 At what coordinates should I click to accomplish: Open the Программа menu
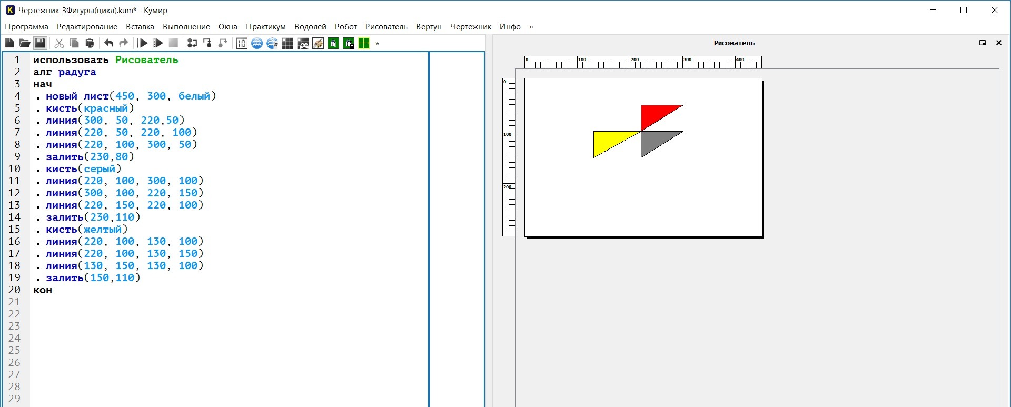click(27, 27)
